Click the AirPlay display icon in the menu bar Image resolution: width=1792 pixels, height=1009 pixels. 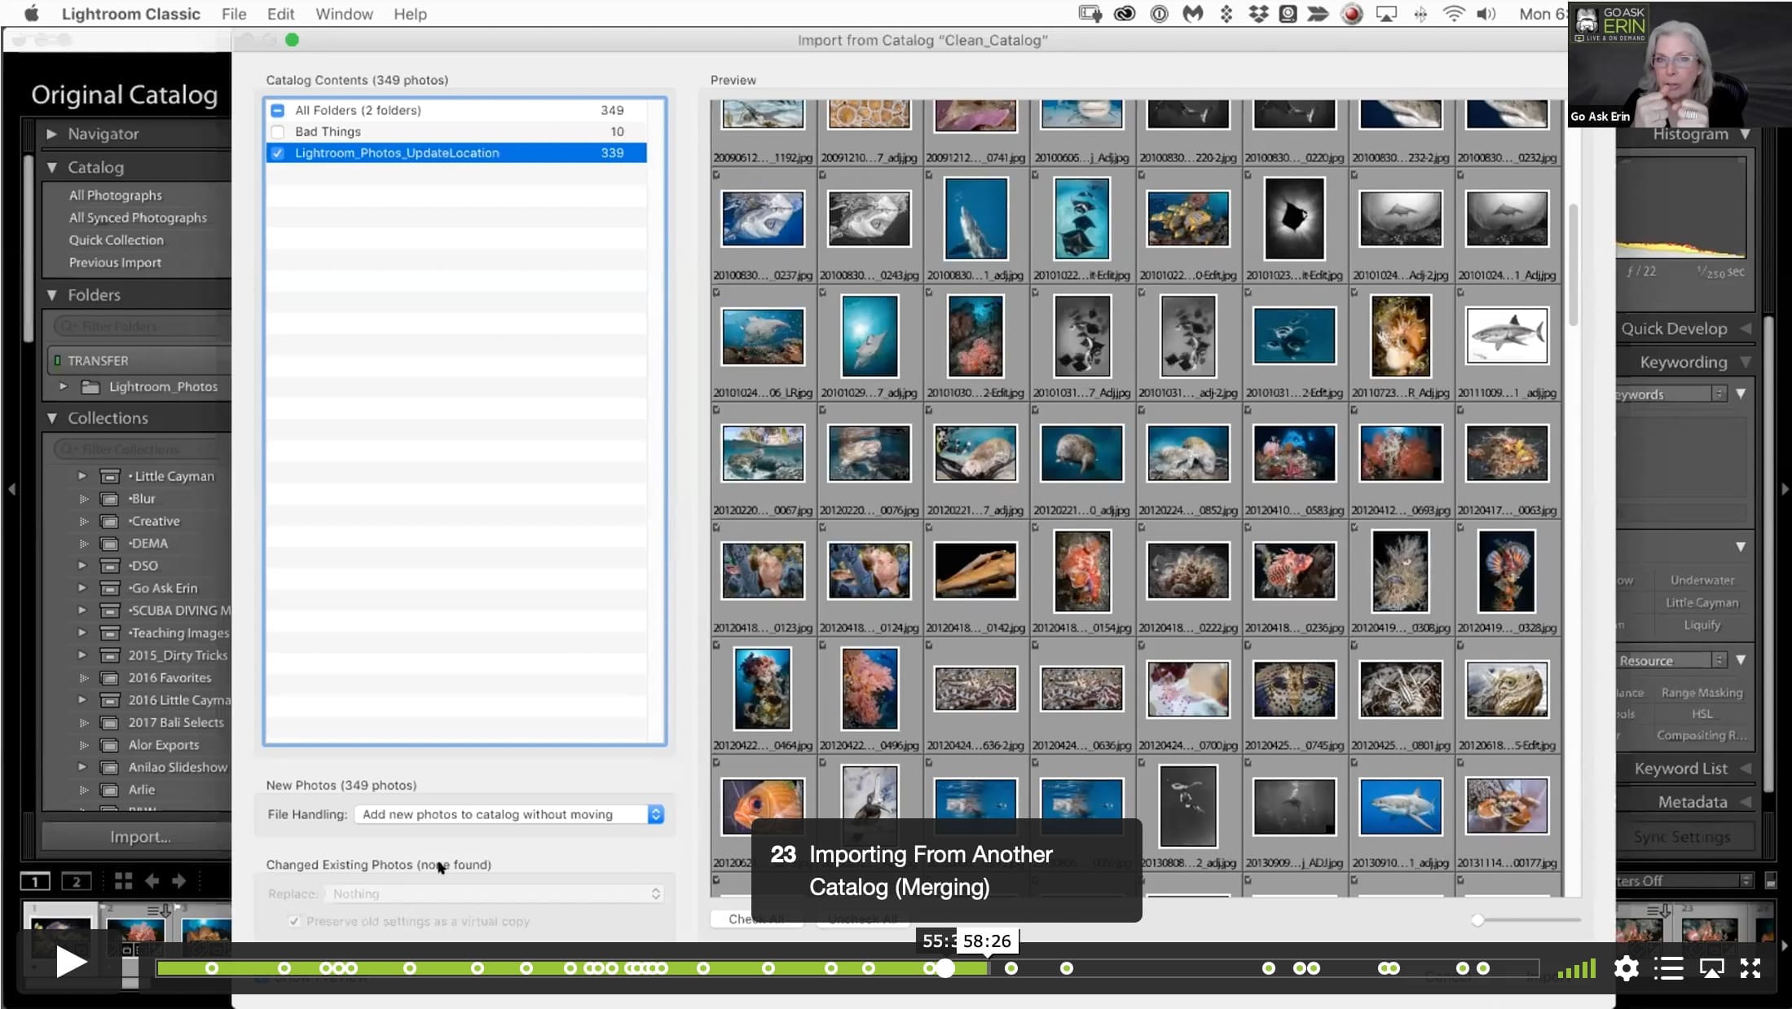click(x=1386, y=14)
